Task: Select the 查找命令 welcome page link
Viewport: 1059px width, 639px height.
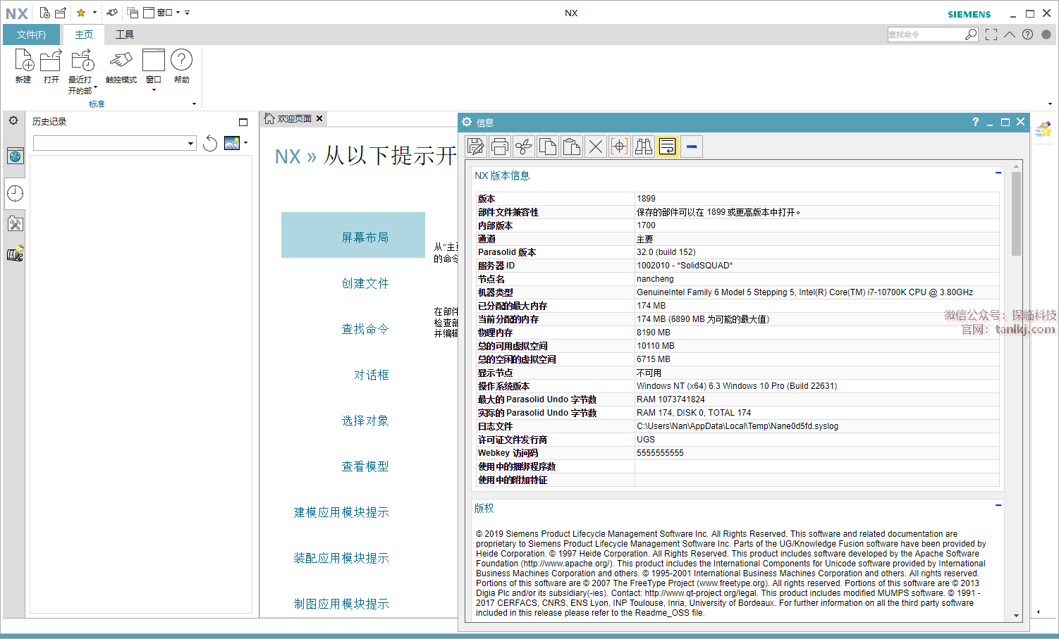Action: [x=365, y=329]
